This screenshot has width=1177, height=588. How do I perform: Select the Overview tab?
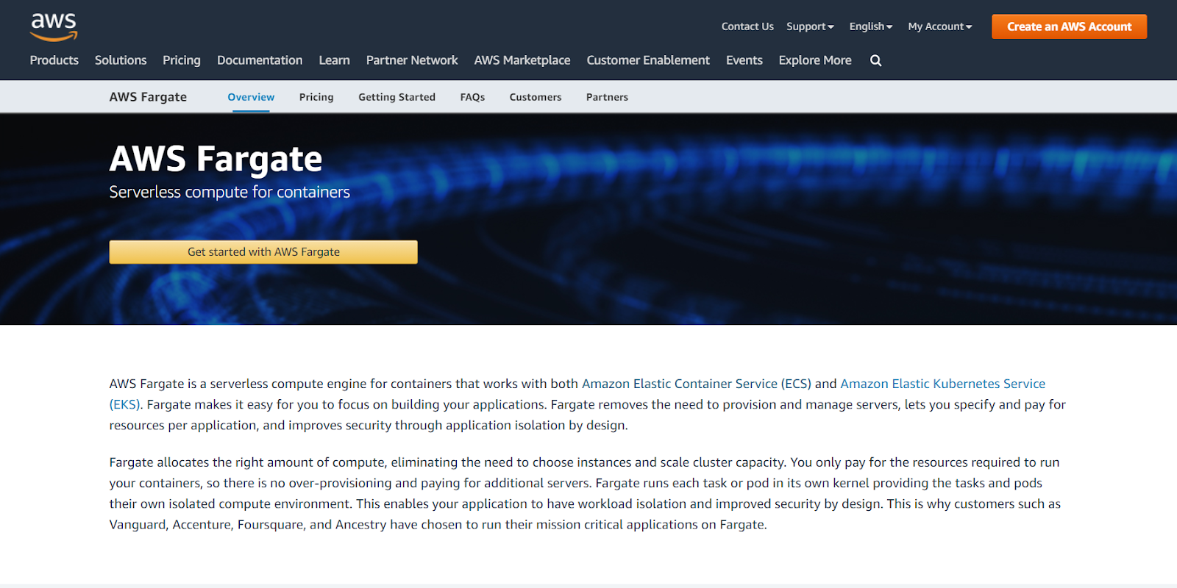[251, 97]
